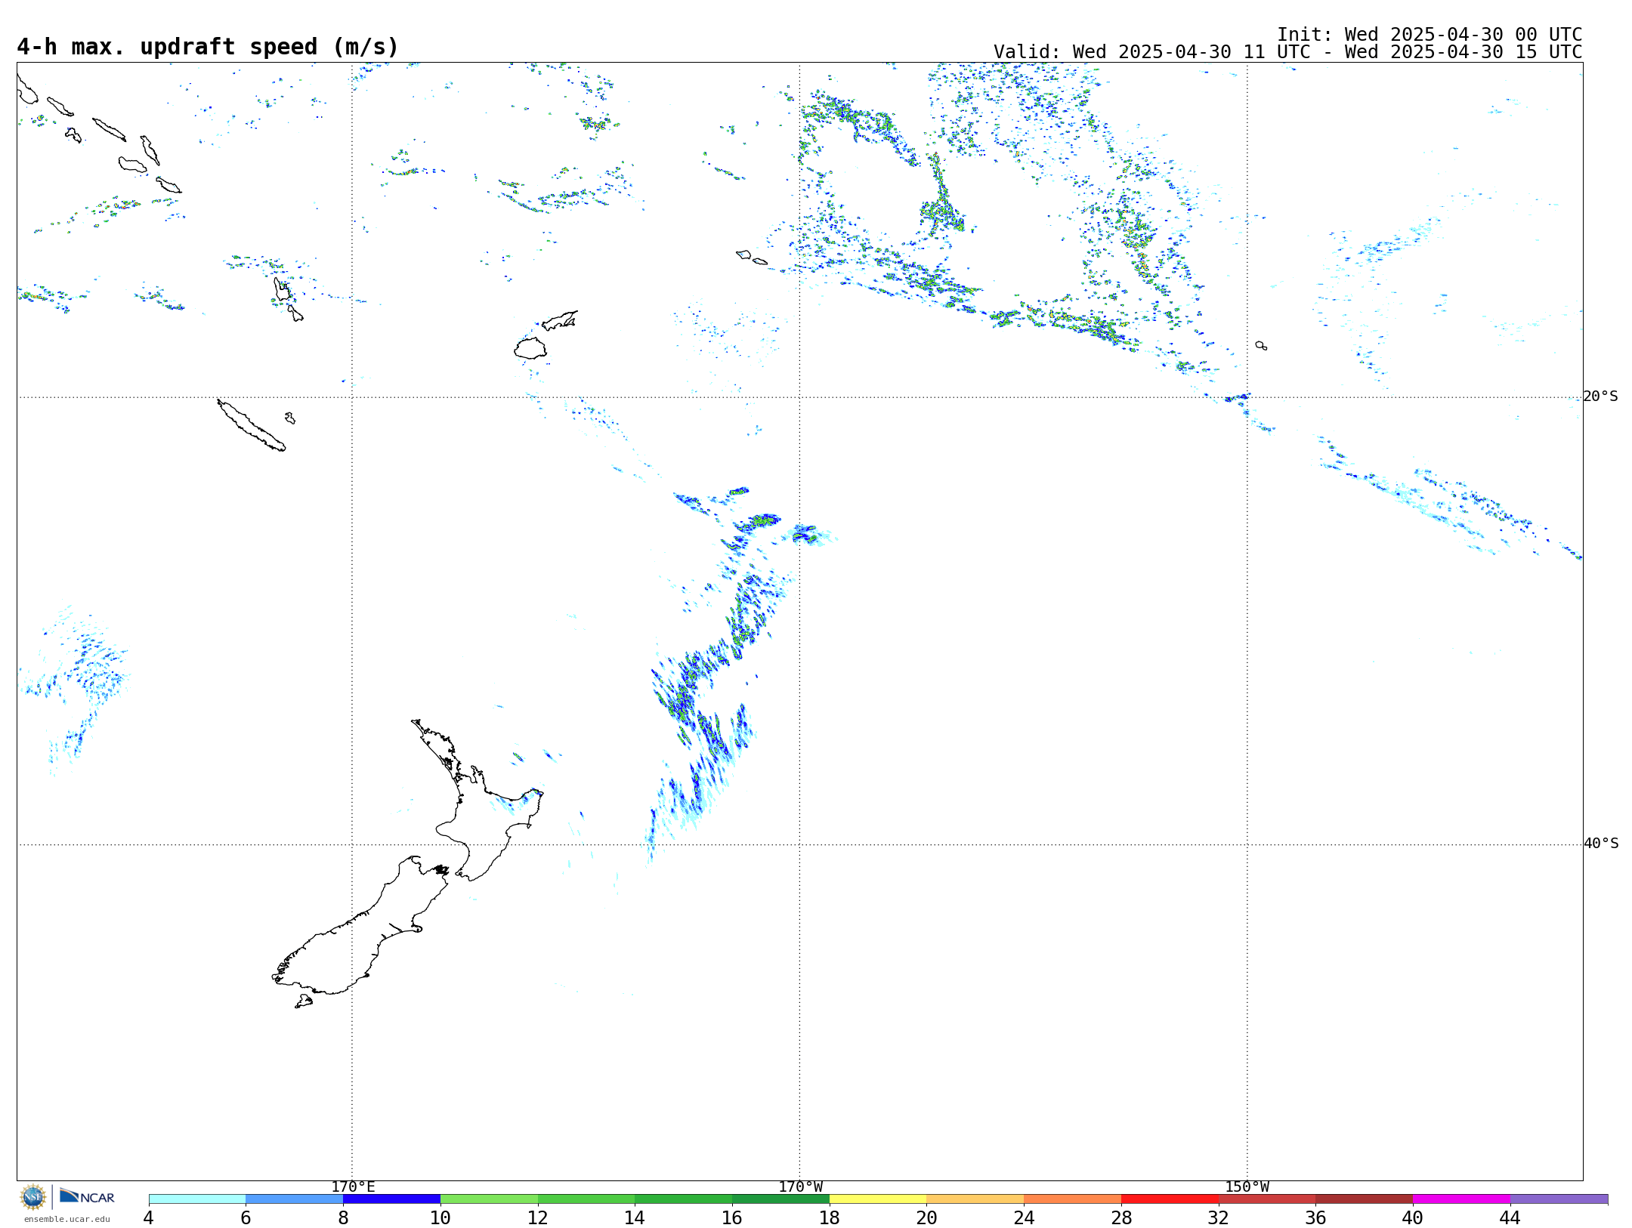Pick the magenta 40-44 colorbar swatch

[x=1462, y=1199]
